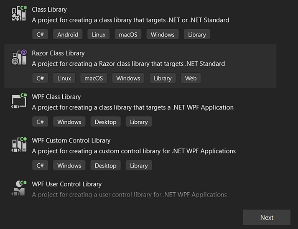Click the Library tag under WPF Class Library
Viewport: 298px width, 229px height.
tap(139, 122)
